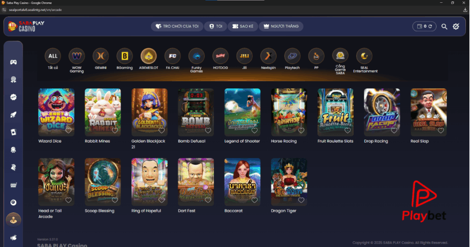
Task: Click the Fruit Roulette Slots title
Action: (x=335, y=141)
